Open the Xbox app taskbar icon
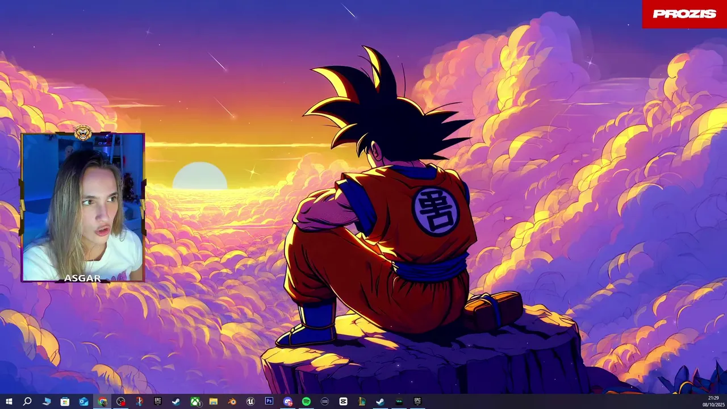Viewport: 727px width, 409px height. 195,402
